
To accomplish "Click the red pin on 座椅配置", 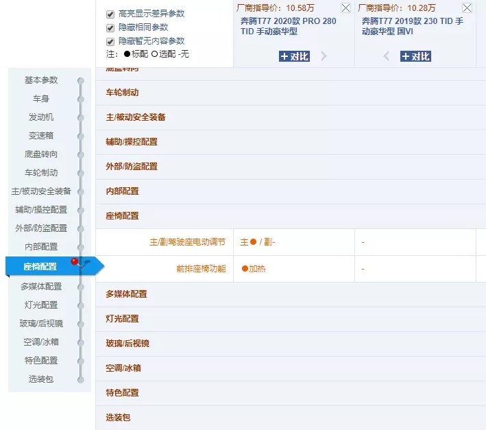I will (75, 261).
